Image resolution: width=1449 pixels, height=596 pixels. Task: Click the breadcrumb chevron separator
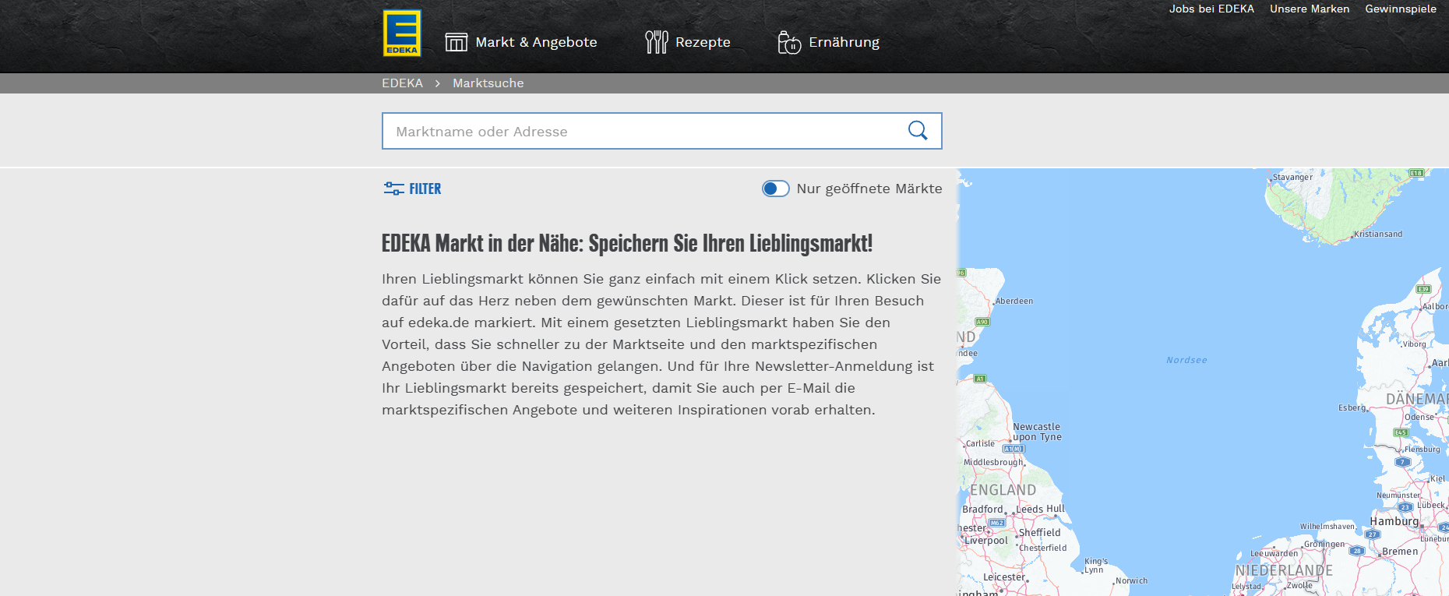click(438, 83)
